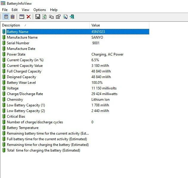Click battery icon beside Full Charged Capacity
The image size is (188, 178).
4,71
